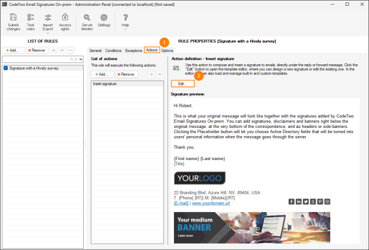Click Submit changes toolbar icon
The height and width of the screenshot is (250, 369).
tap(13, 22)
